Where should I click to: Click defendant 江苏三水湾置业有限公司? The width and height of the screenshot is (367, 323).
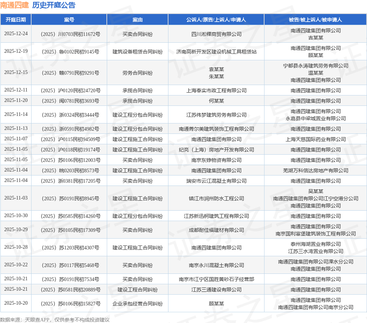[x=315, y=252]
